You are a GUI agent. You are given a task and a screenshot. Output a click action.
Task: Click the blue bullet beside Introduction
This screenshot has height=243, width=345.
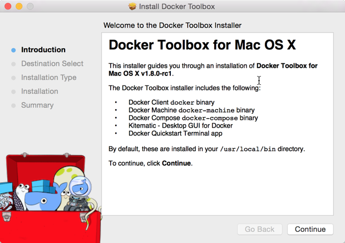pos(14,50)
